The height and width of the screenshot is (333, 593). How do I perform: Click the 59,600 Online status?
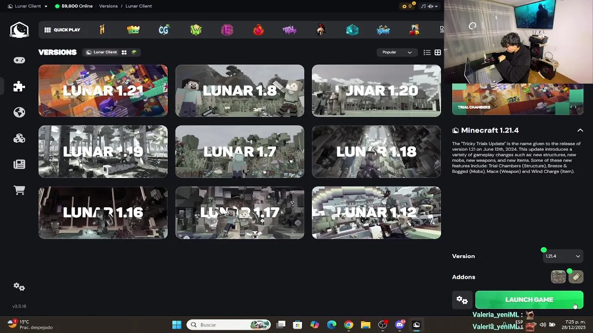(74, 6)
